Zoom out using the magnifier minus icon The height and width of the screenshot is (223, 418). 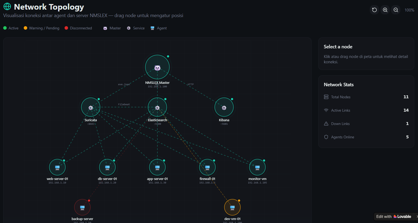(x=396, y=10)
